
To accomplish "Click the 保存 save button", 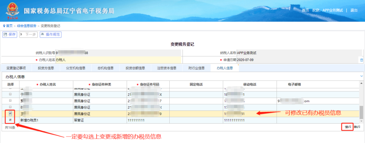I will click(x=10, y=34).
